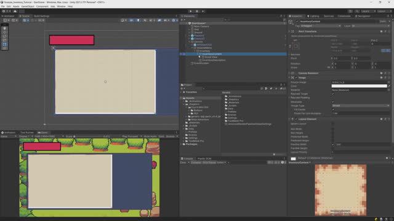Toggle Maskable checkbox

pyautogui.click(x=333, y=102)
